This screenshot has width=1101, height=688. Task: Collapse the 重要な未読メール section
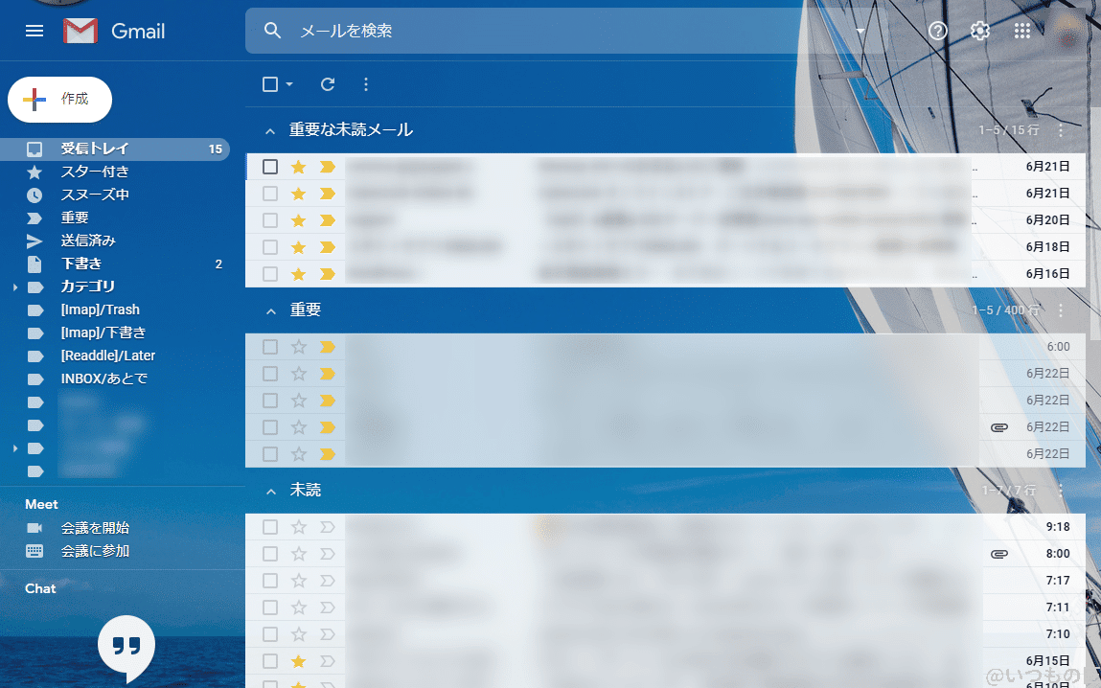pos(271,129)
